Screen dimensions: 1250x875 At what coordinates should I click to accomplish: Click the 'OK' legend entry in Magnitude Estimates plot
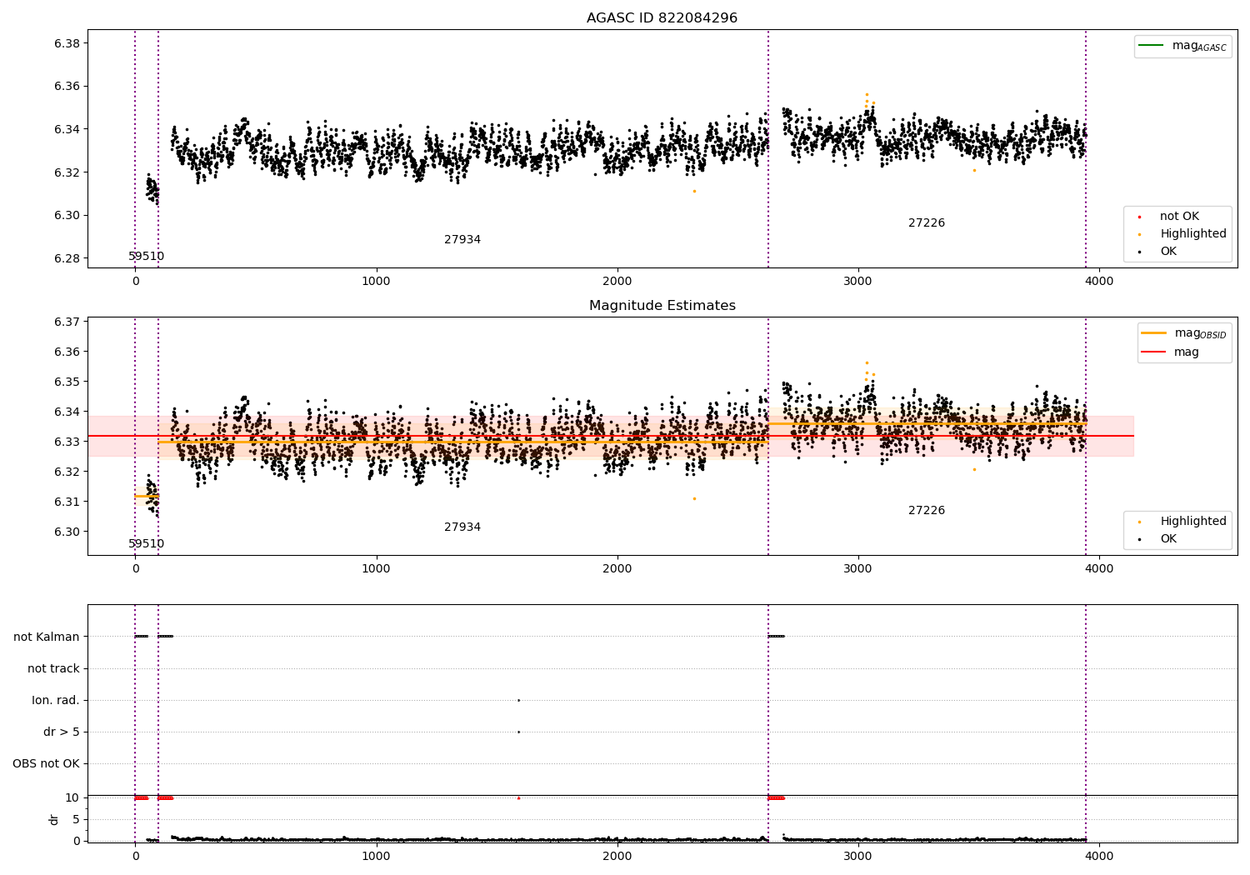[x=1157, y=539]
